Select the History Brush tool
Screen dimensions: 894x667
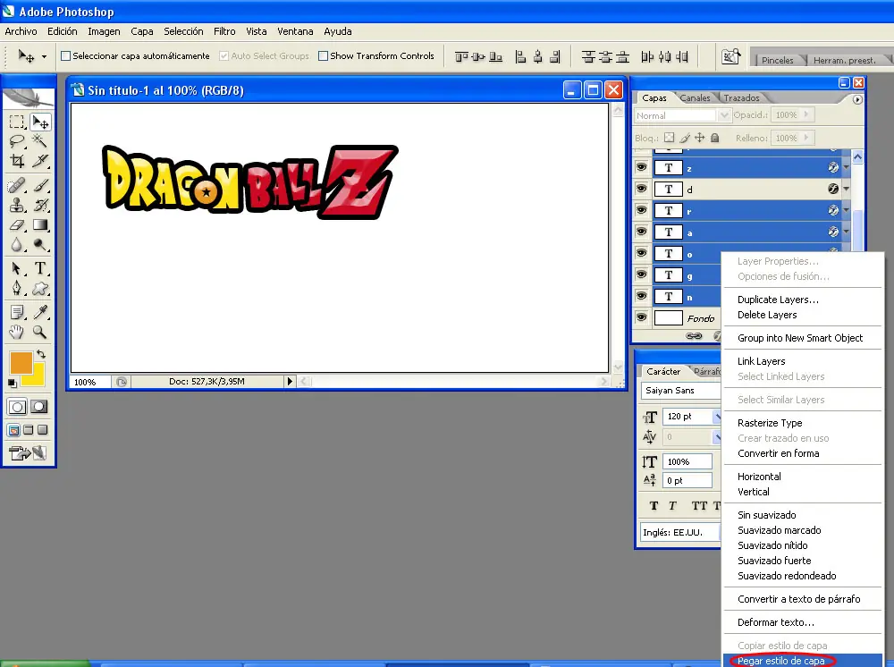40,206
